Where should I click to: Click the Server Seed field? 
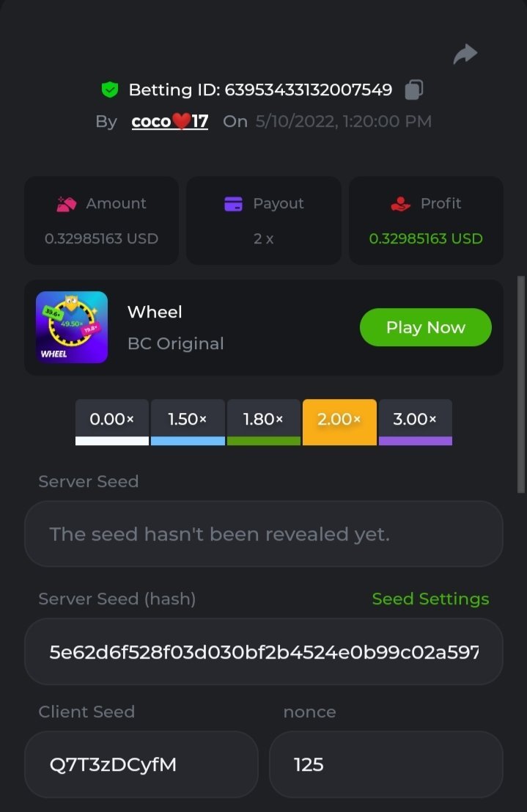[263, 534]
